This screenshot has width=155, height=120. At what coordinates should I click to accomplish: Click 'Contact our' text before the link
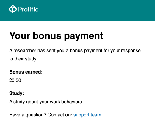point(60,115)
